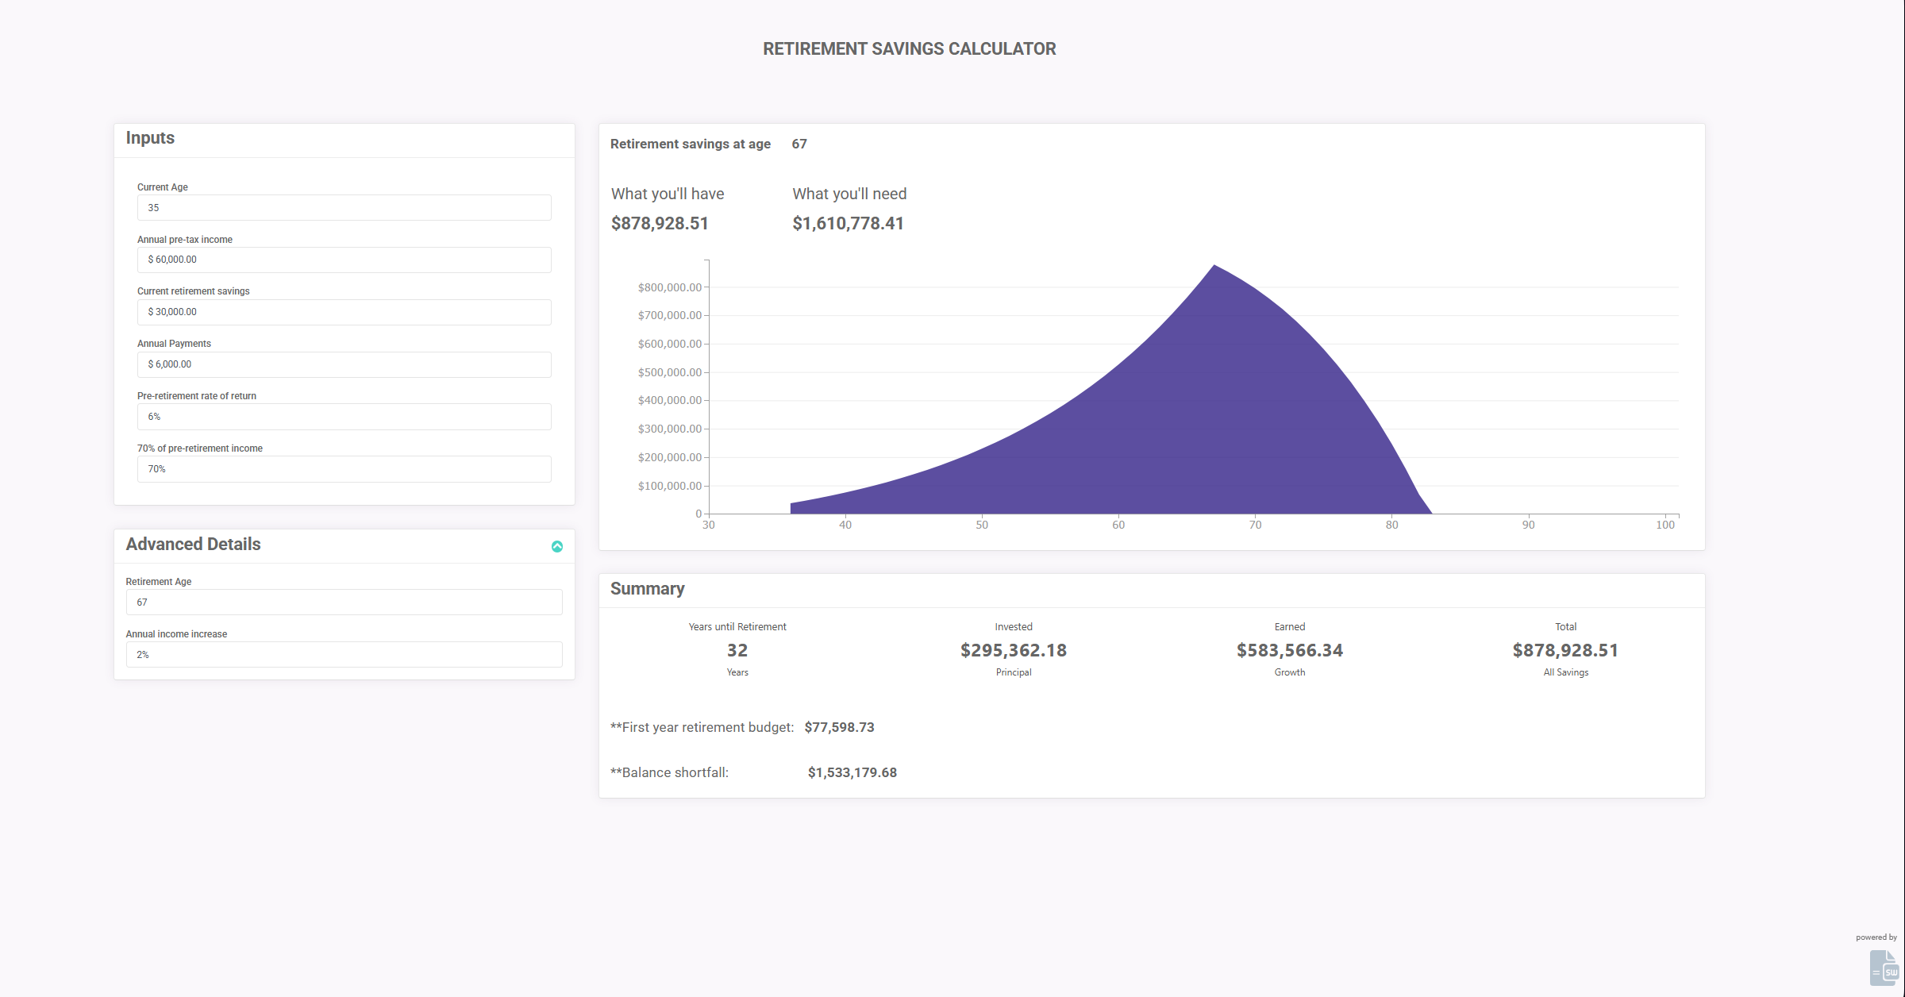
Task: Select the Annual pre-tax income field
Action: coord(344,260)
